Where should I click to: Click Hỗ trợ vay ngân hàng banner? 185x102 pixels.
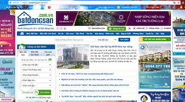click(x=155, y=39)
